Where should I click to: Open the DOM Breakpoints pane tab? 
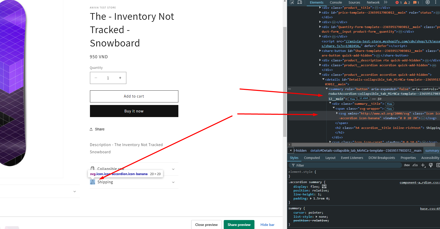coord(382,158)
